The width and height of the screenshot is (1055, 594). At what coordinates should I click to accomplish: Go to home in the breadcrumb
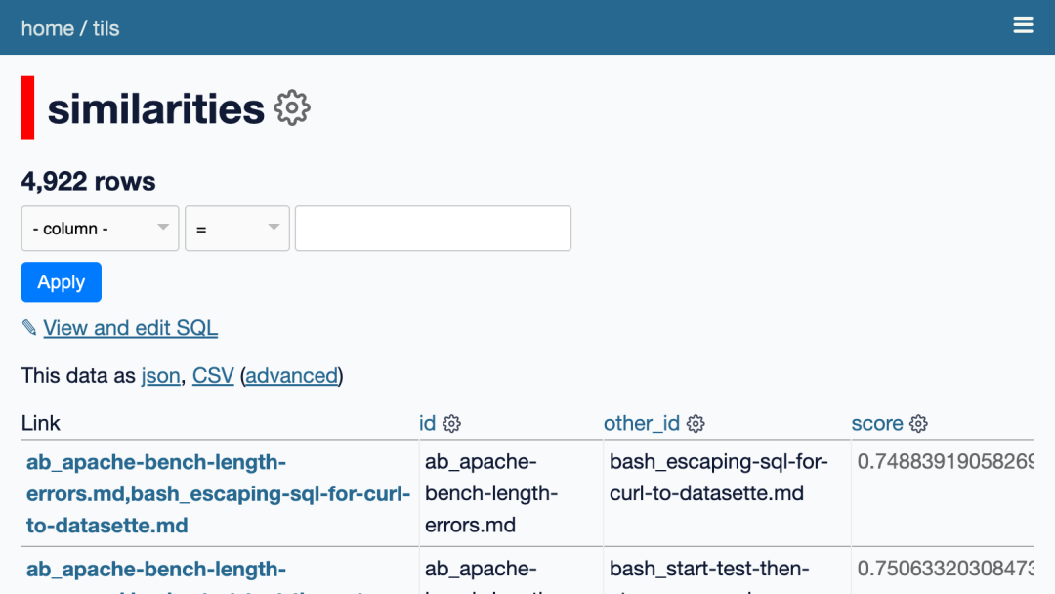(47, 28)
